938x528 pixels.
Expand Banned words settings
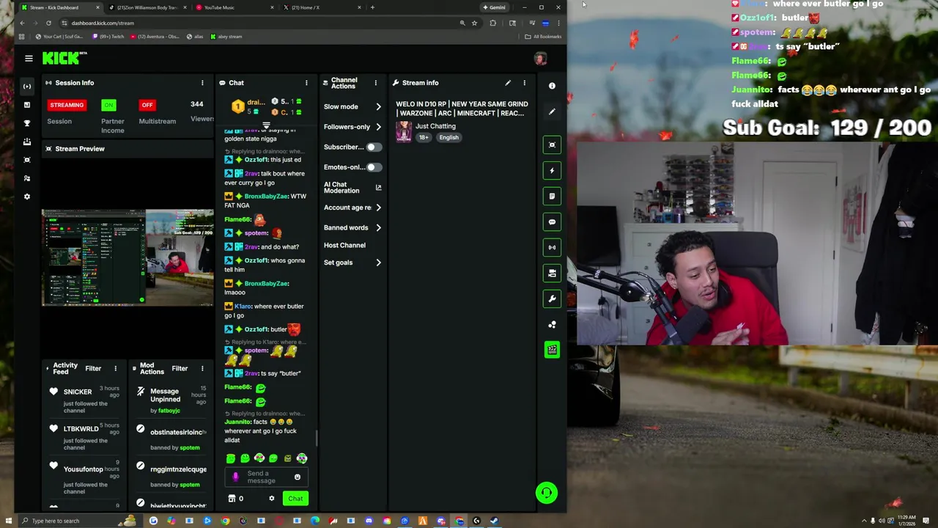coord(352,228)
